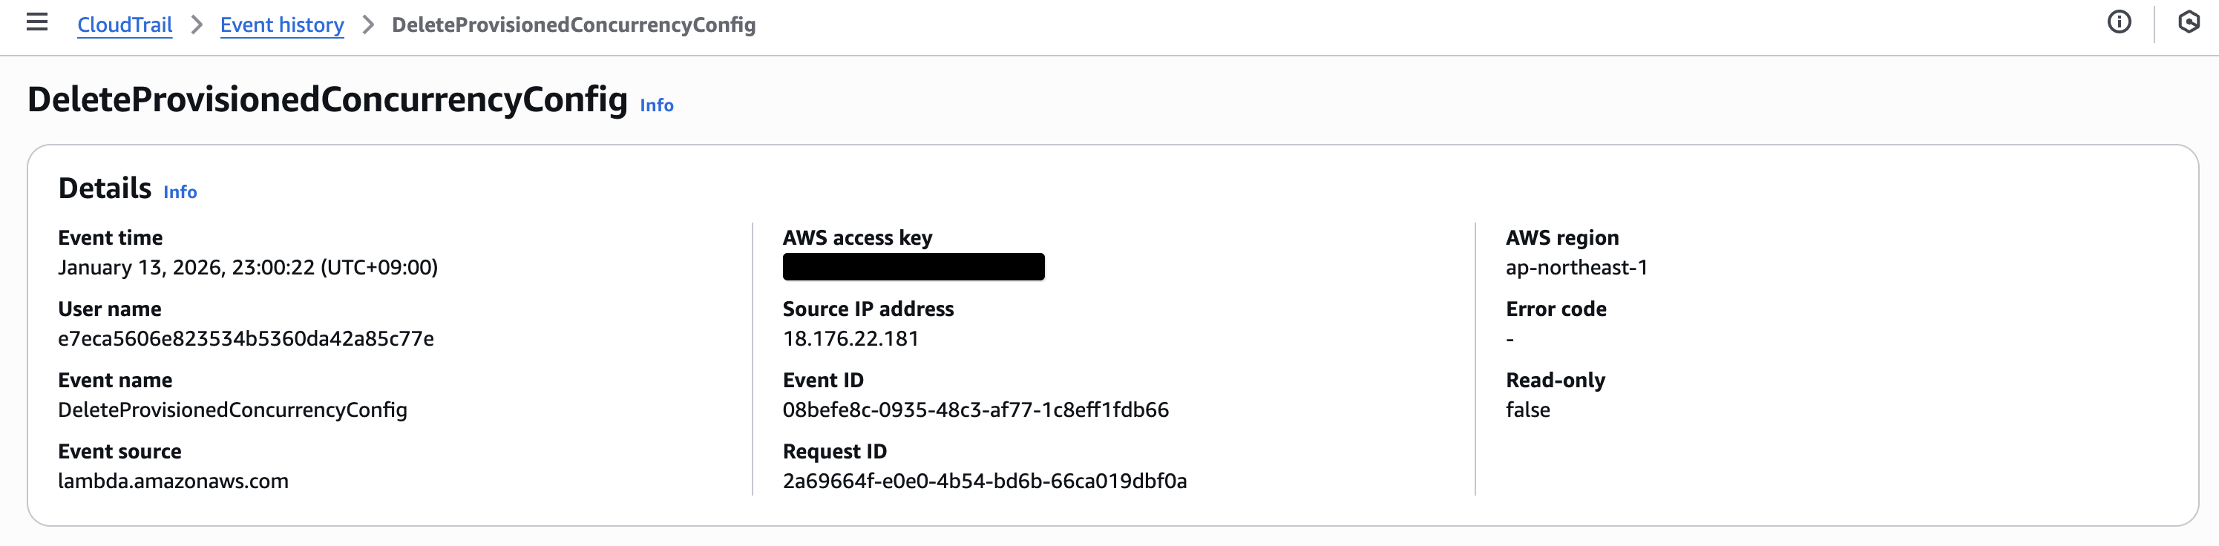The image size is (2219, 546).
Task: Click the Details panel heading
Action: point(104,188)
